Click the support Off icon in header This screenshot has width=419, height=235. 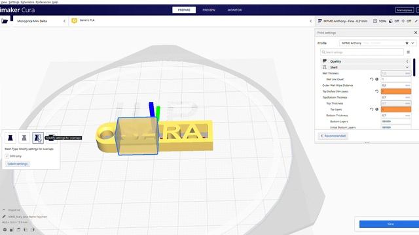click(391, 21)
